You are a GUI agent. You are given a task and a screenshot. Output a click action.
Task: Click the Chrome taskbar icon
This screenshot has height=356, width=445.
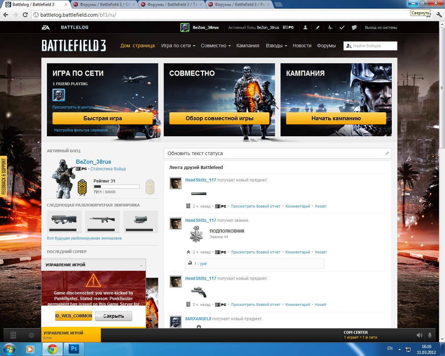click(x=52, y=349)
